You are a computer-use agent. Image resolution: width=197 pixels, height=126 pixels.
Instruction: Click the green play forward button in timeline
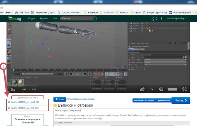78,74
